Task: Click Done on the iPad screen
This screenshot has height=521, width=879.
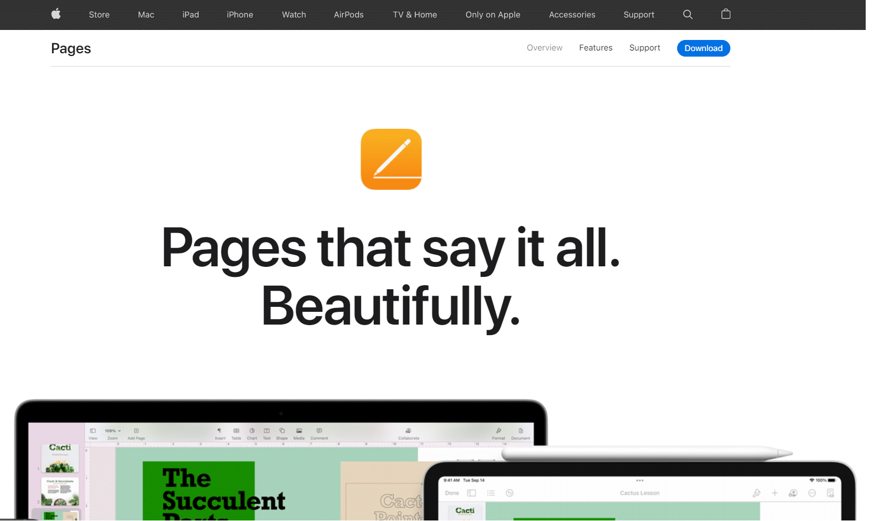Action: tap(452, 493)
